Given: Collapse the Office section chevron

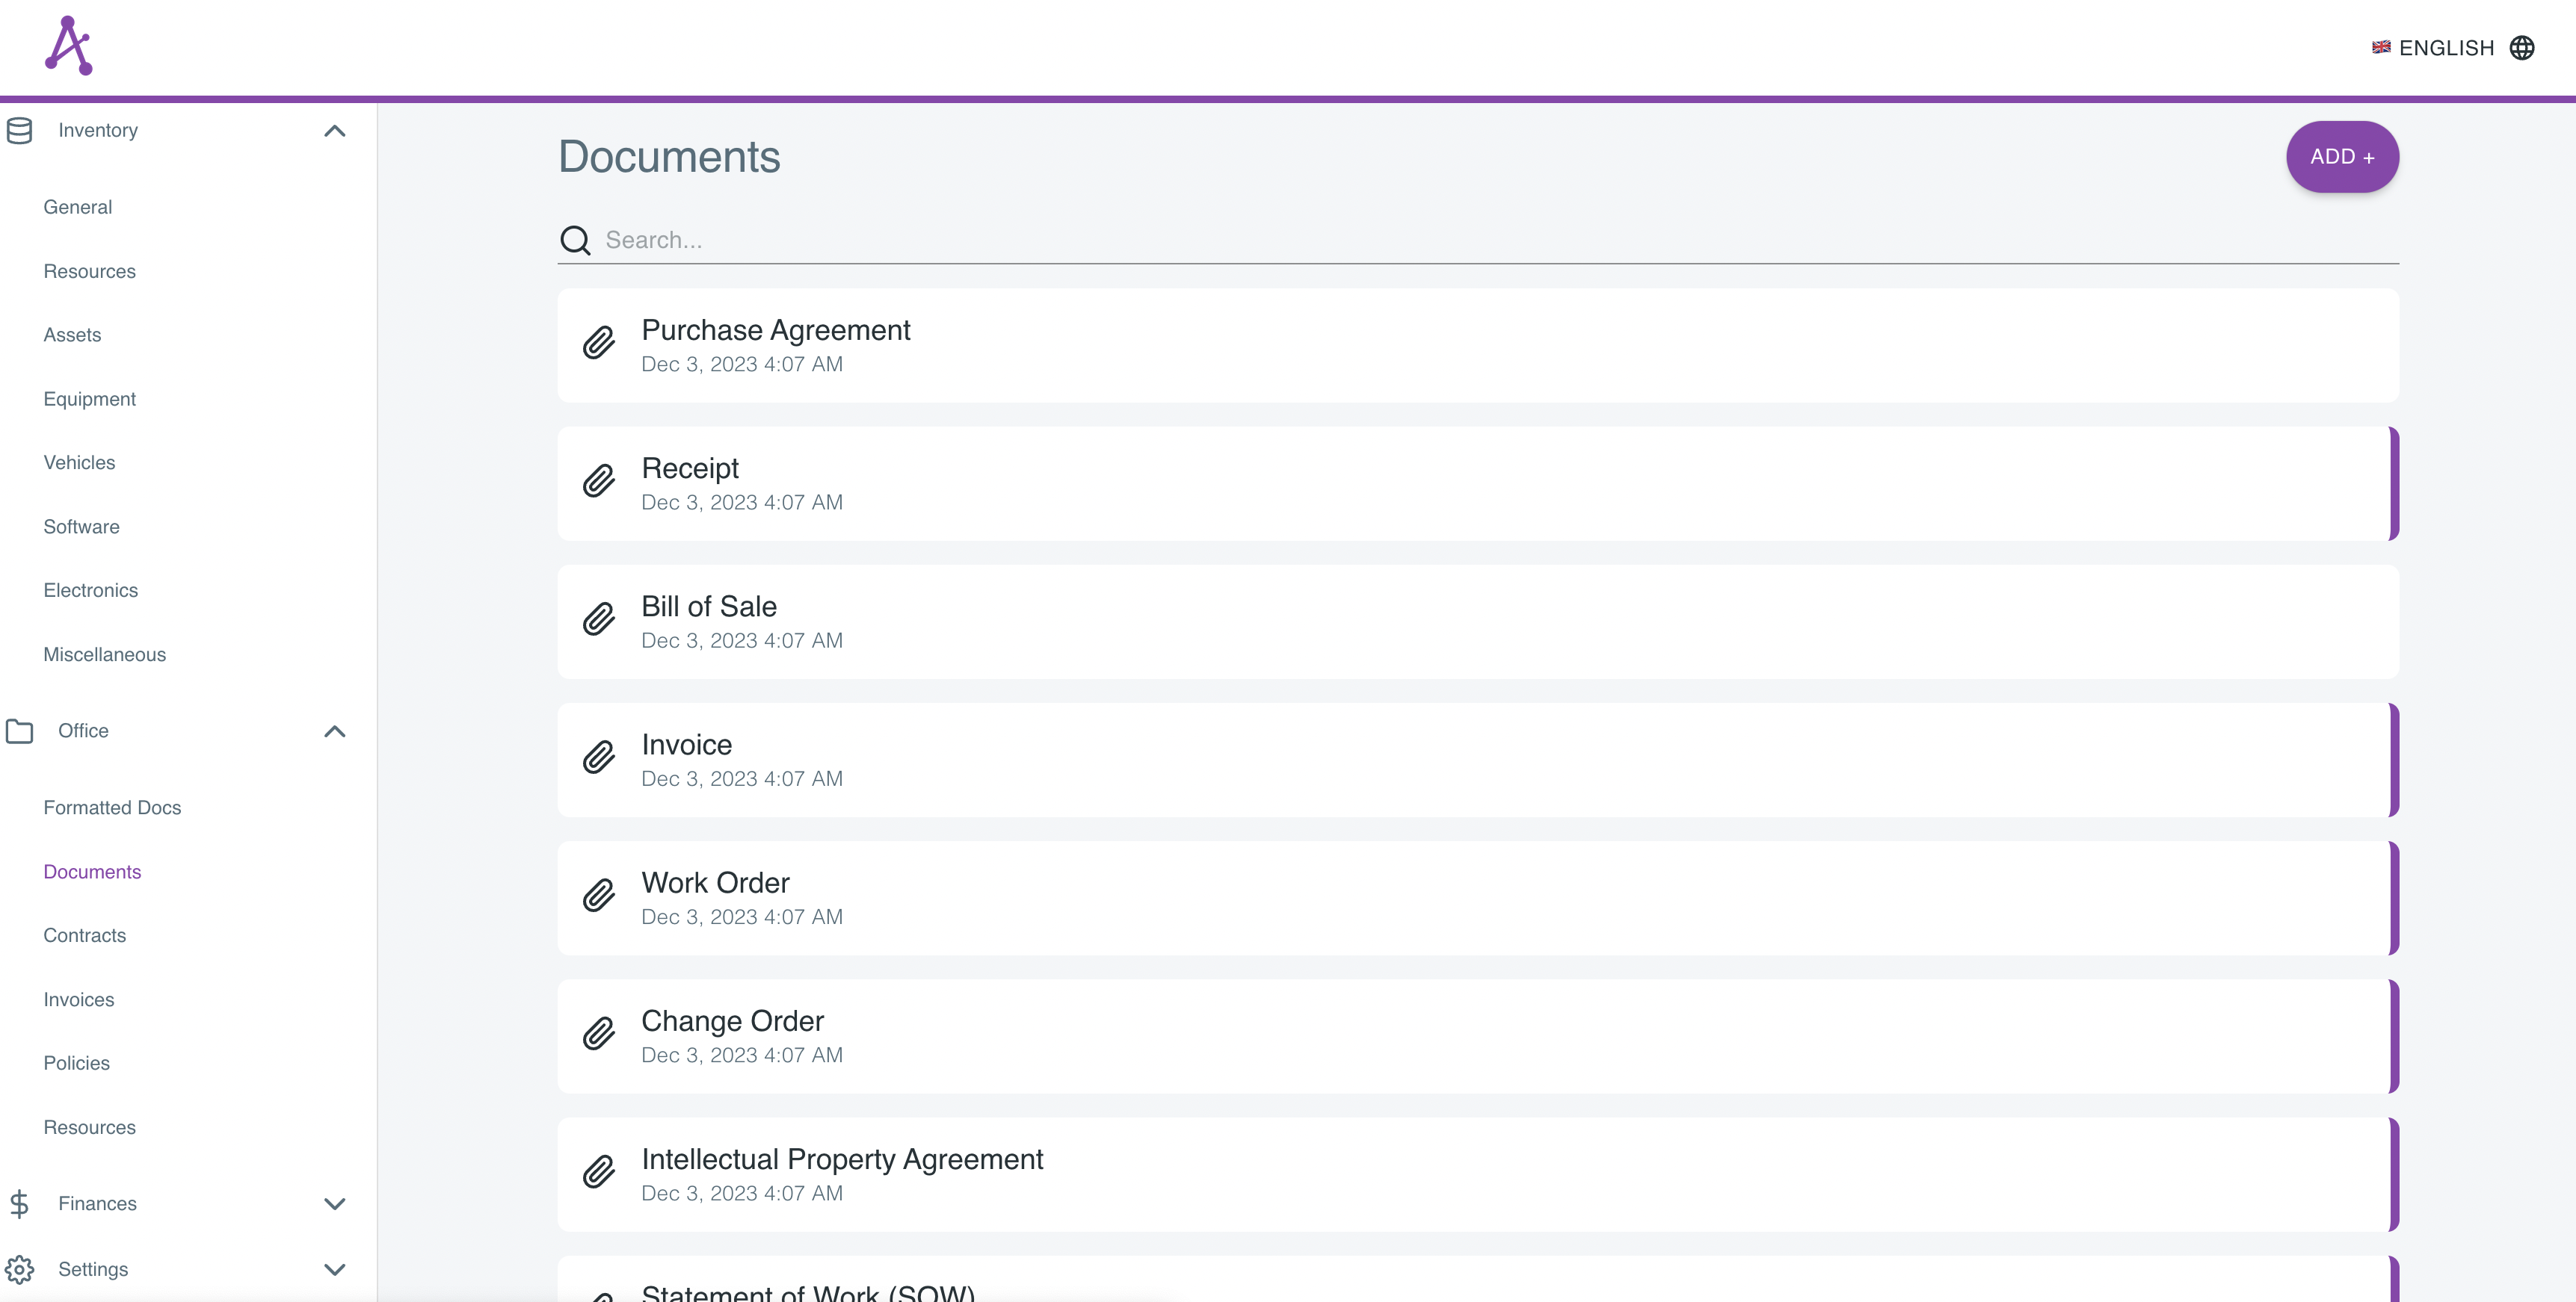Looking at the screenshot, I should 334,731.
